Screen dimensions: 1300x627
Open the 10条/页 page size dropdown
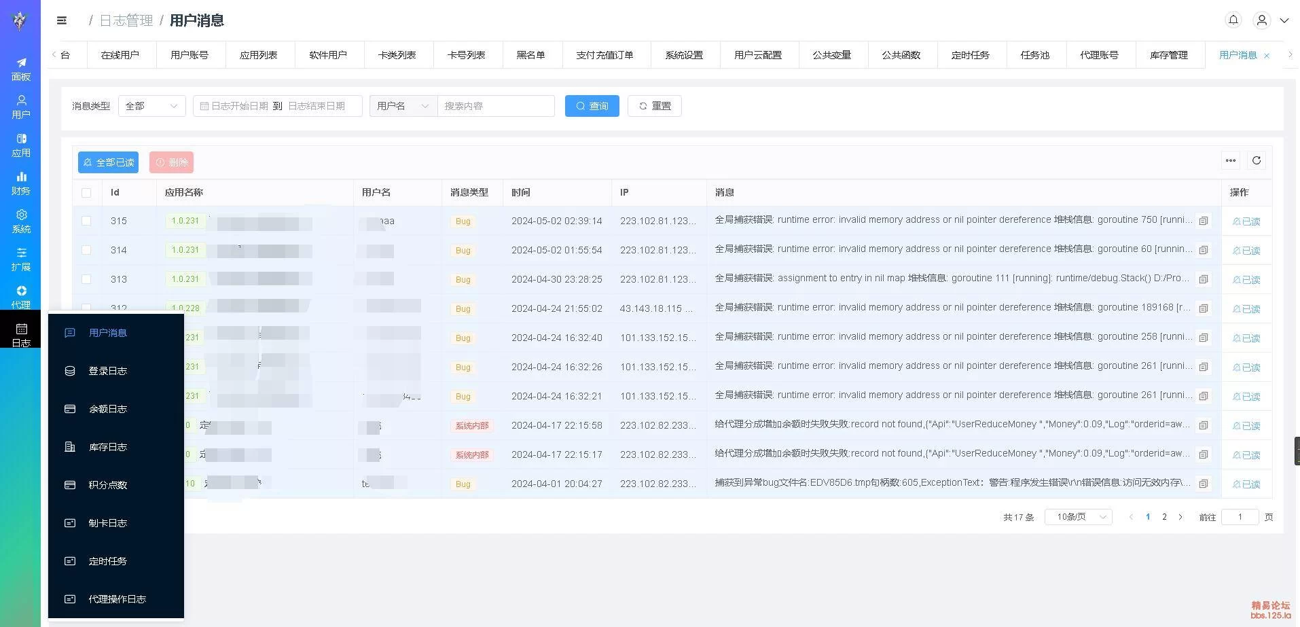pyautogui.click(x=1079, y=517)
